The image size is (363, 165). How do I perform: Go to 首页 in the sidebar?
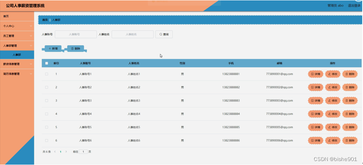(17, 16)
